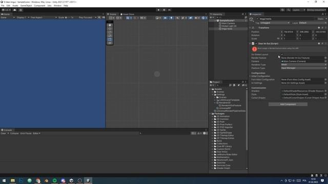Screen dimensions: 328x184
Task: Click the Windows Start button
Action: pos(4,180)
